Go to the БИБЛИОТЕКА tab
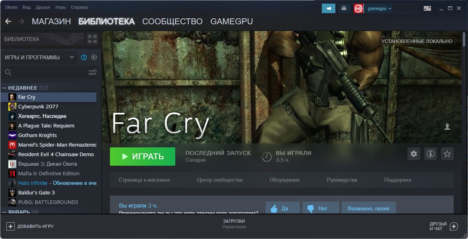The height and width of the screenshot is (239, 468). click(x=107, y=22)
